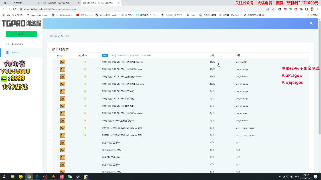The width and height of the screenshot is (321, 180).
Task: Open the extensions puzzle icon
Action: (301, 9)
